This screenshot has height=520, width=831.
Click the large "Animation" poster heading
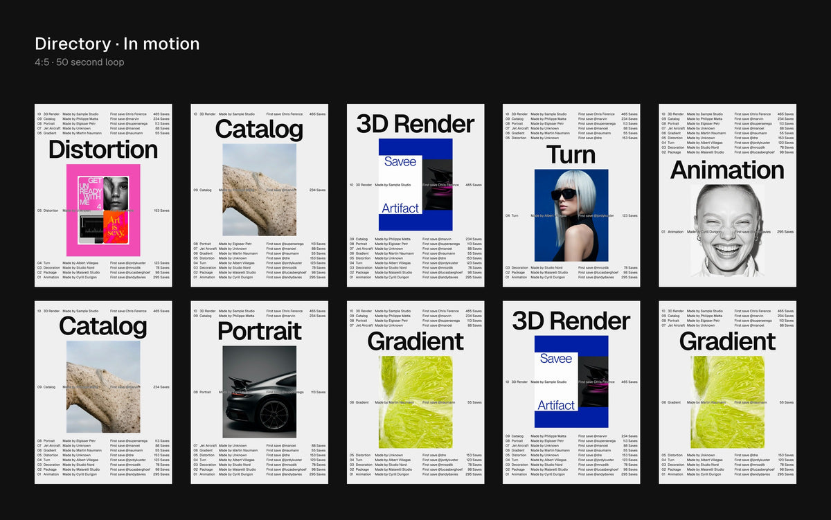point(727,170)
